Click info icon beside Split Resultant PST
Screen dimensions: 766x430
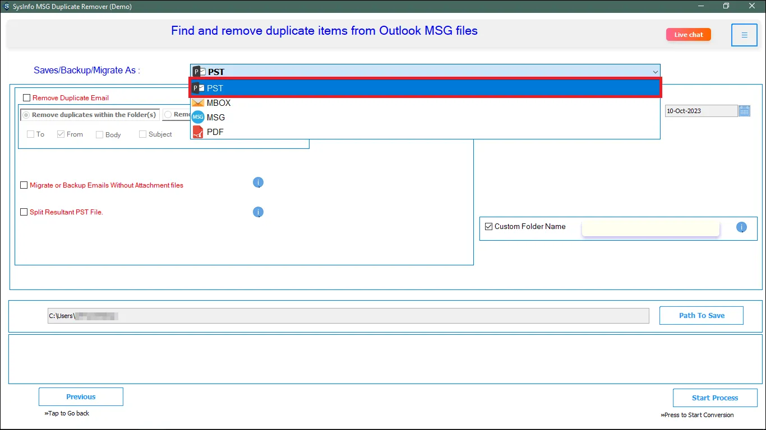[258, 212]
